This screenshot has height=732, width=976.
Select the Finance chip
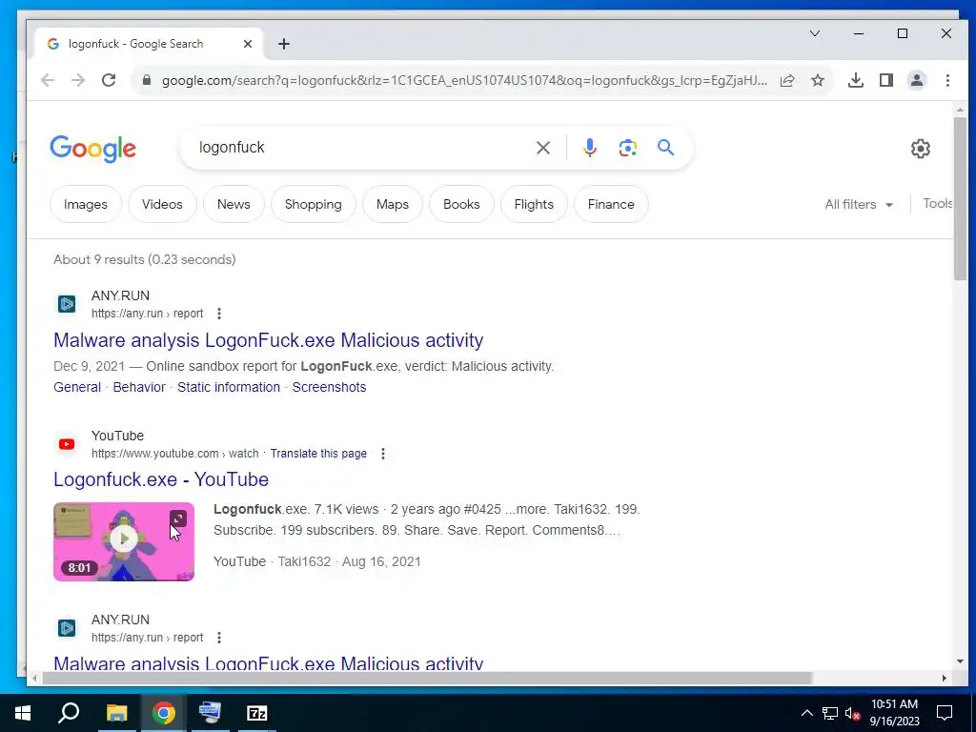[x=611, y=204]
